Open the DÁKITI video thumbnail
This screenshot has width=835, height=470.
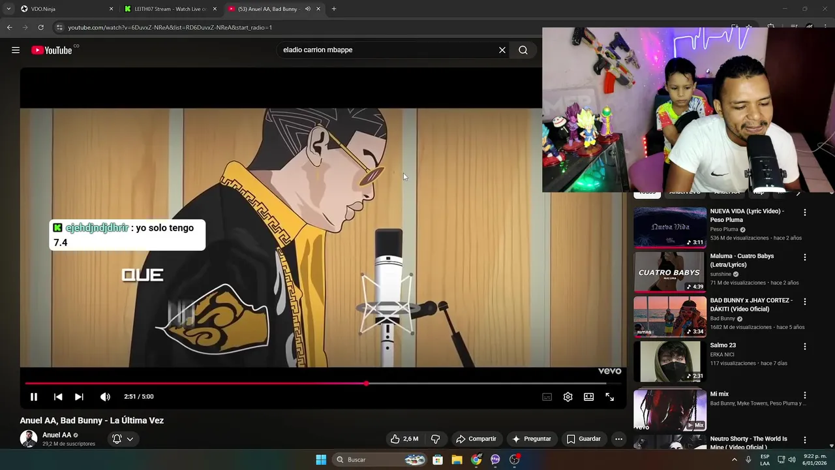670,317
